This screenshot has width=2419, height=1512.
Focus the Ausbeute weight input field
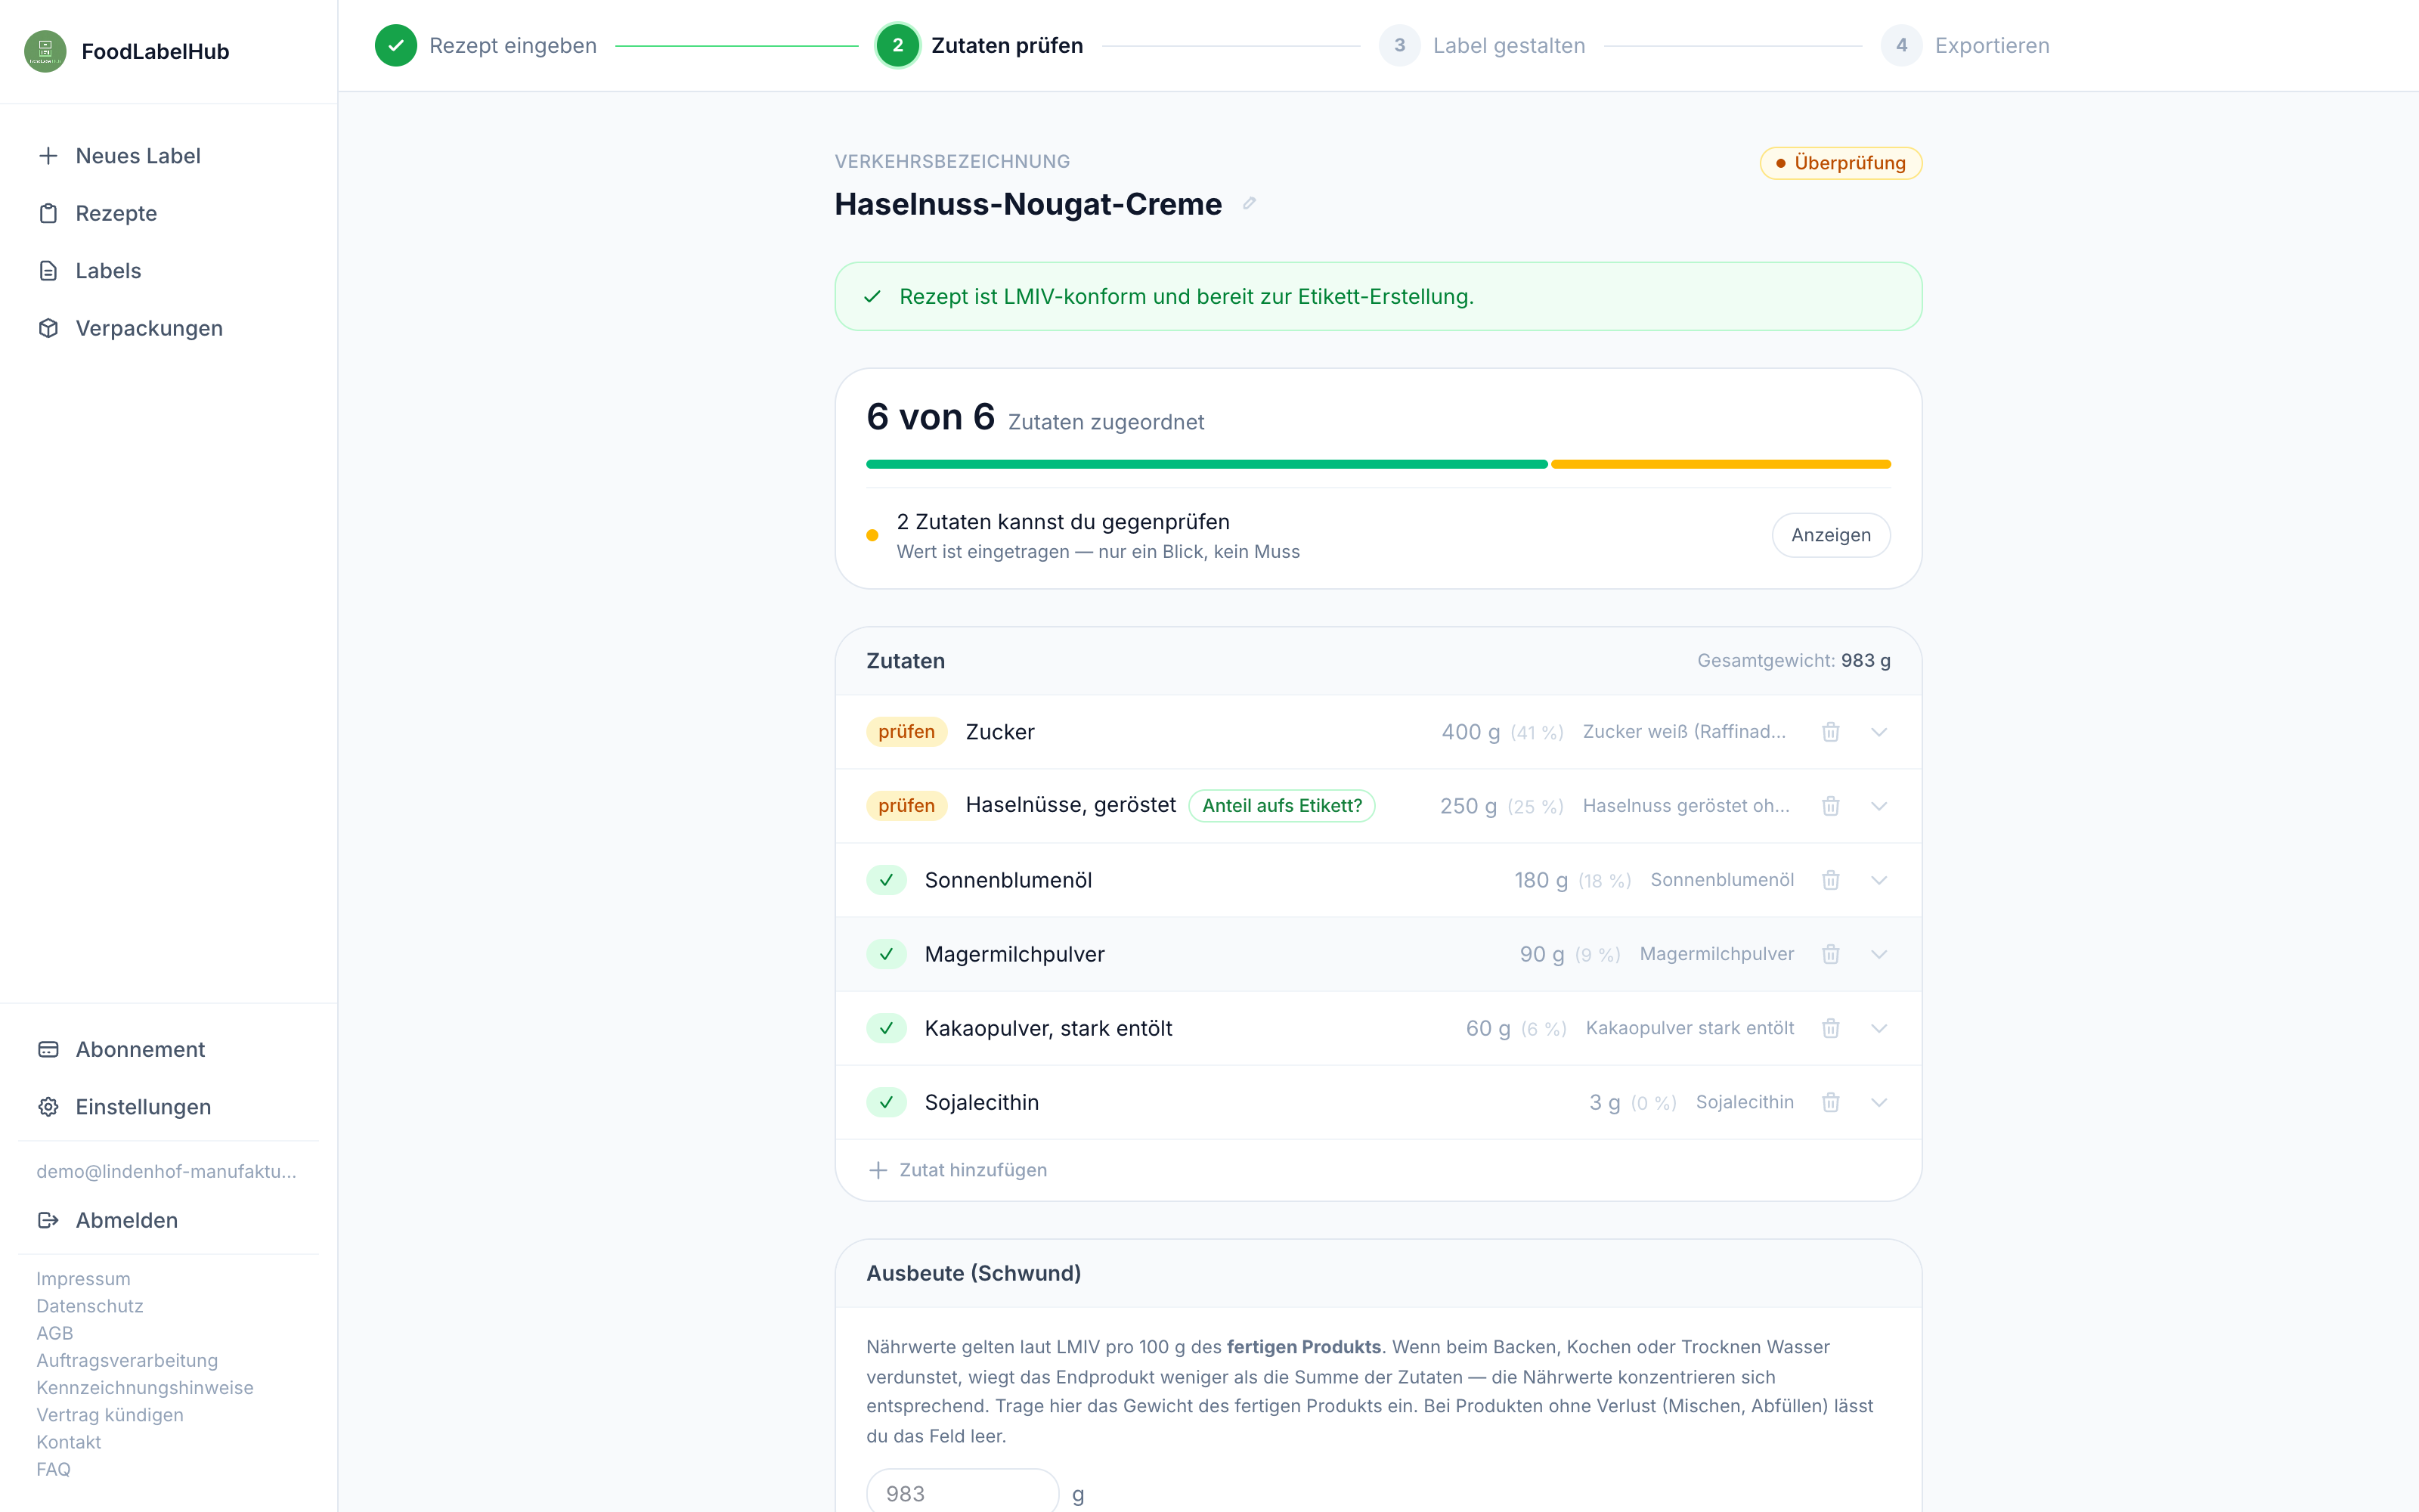tap(962, 1492)
